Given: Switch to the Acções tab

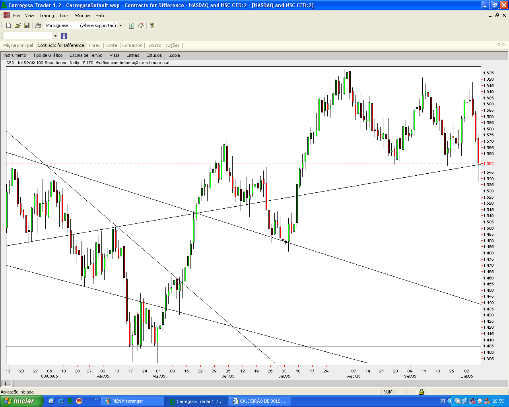Looking at the screenshot, I should click(x=173, y=45).
